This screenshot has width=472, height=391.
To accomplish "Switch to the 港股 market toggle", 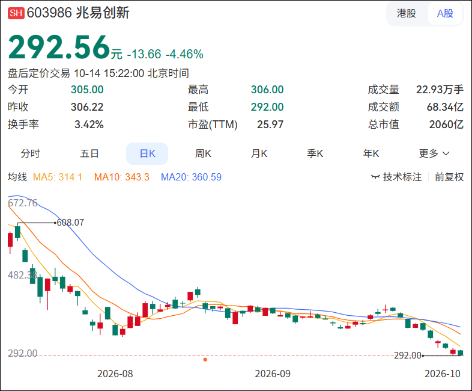I will point(407,13).
